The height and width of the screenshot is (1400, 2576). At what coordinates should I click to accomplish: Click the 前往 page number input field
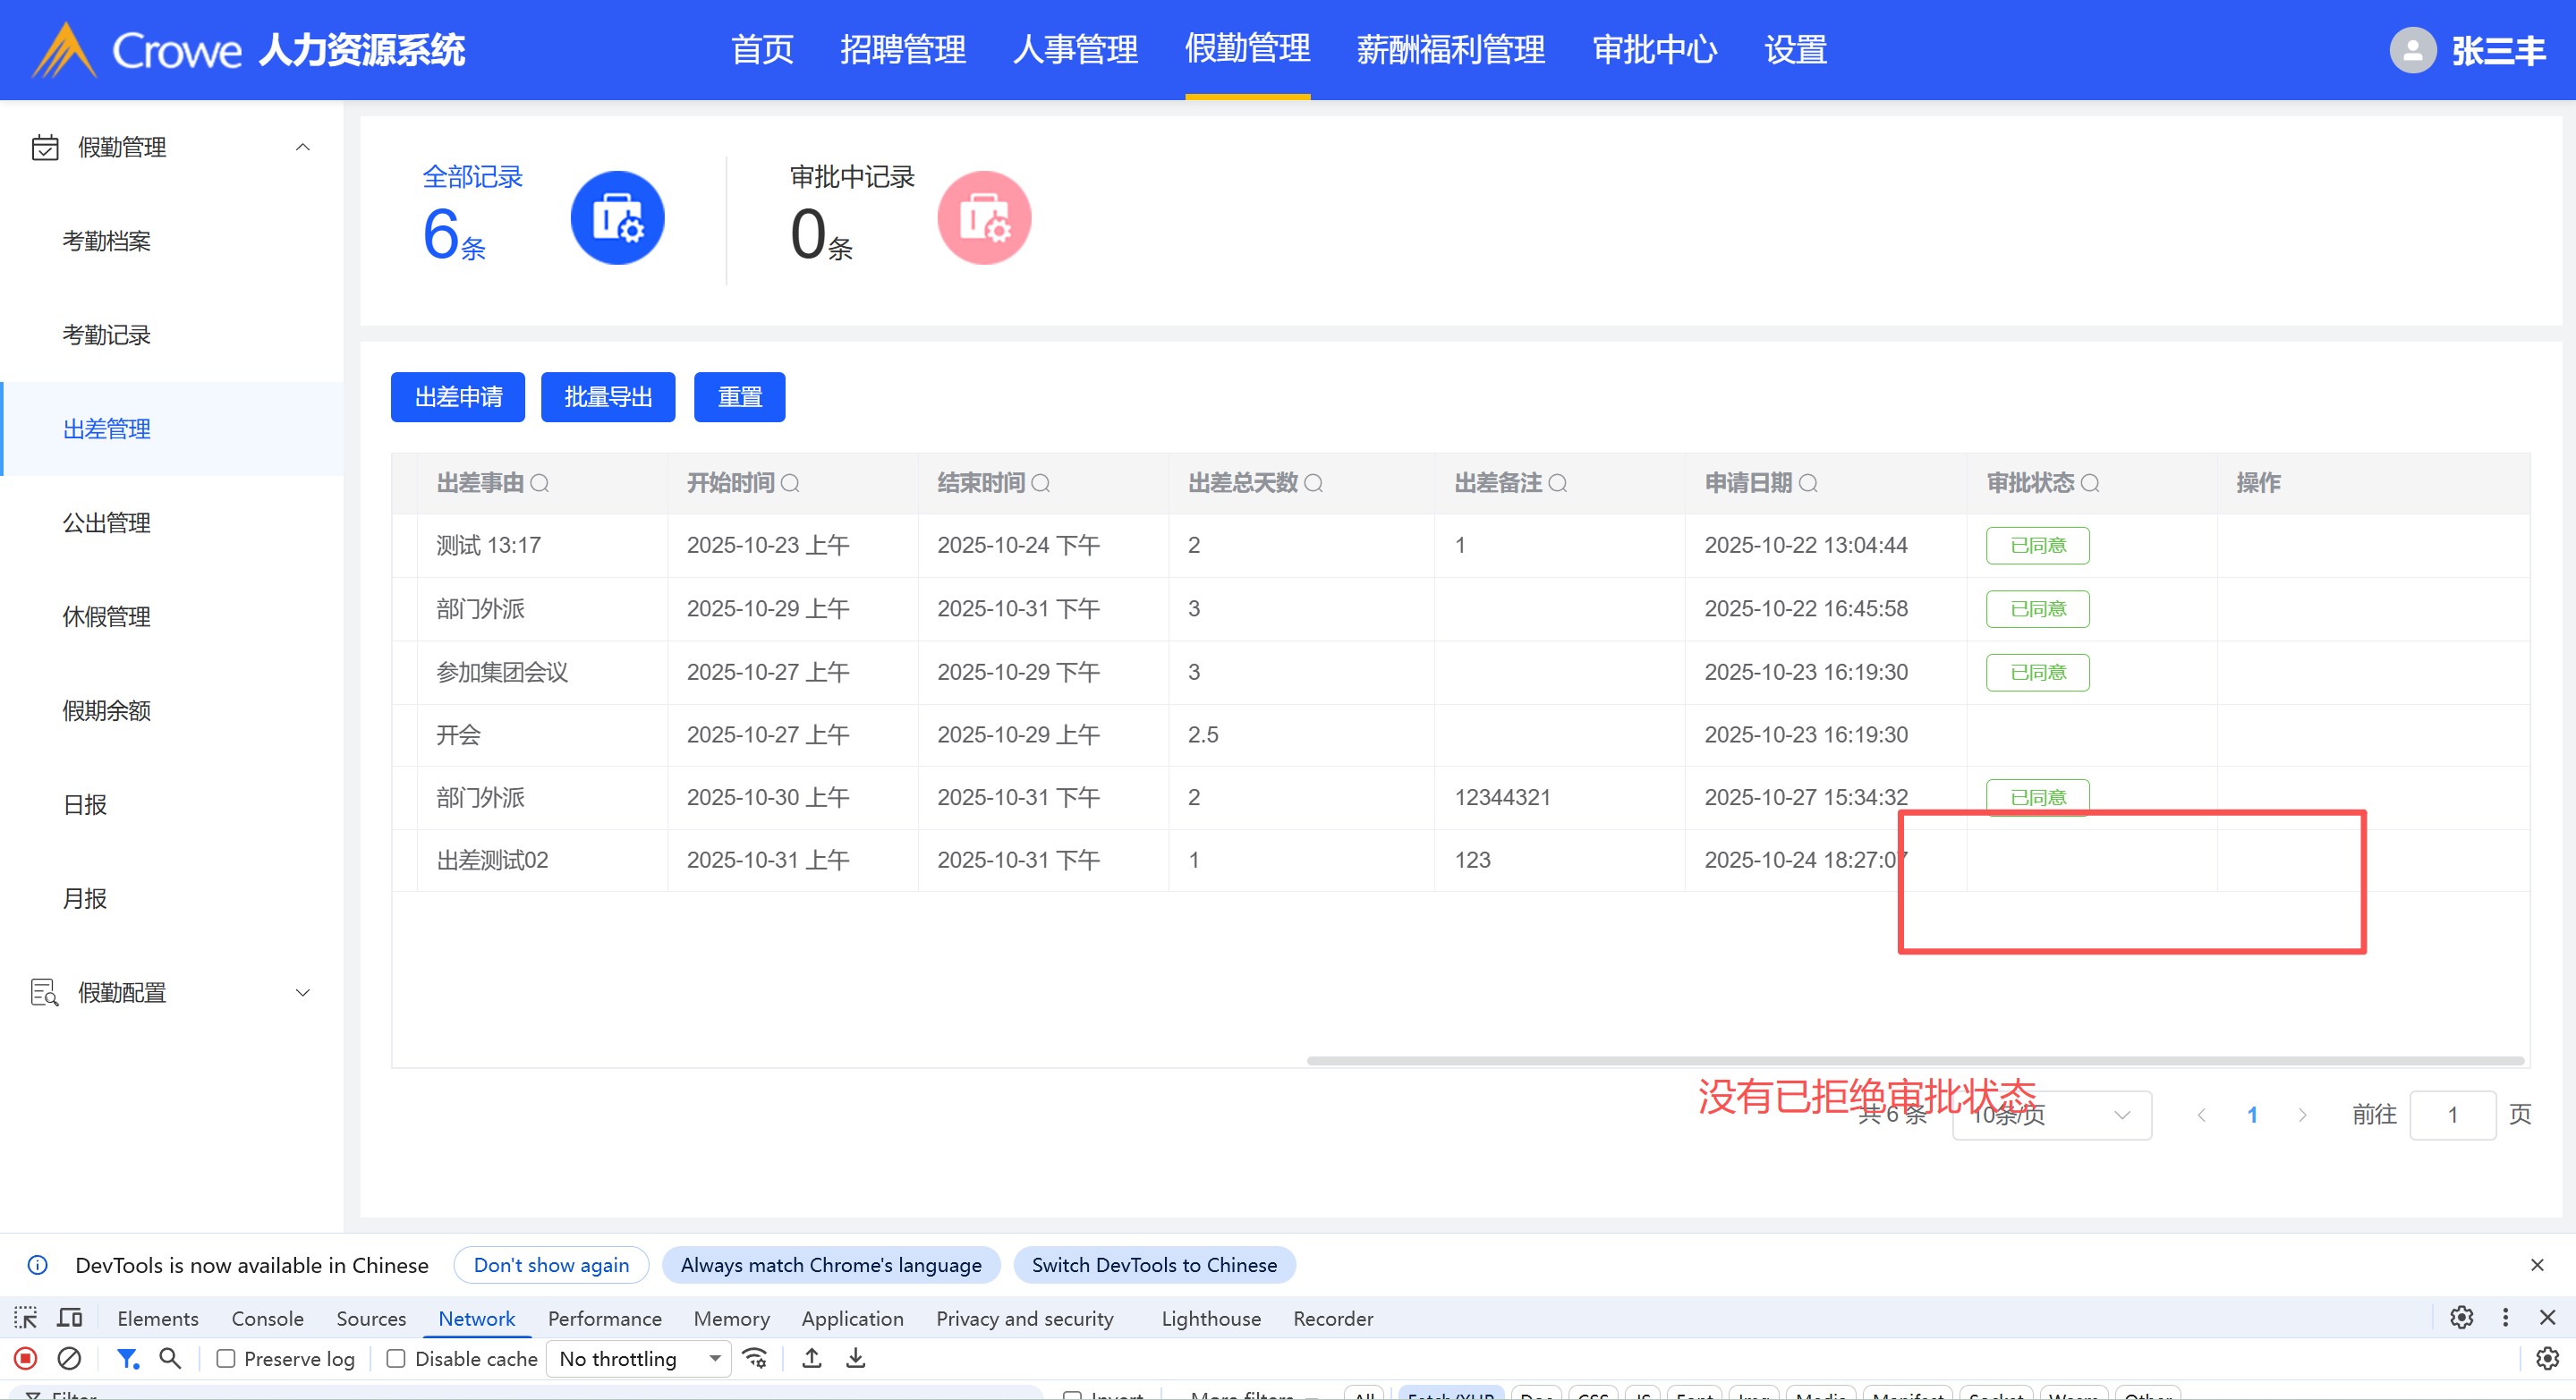2452,1115
